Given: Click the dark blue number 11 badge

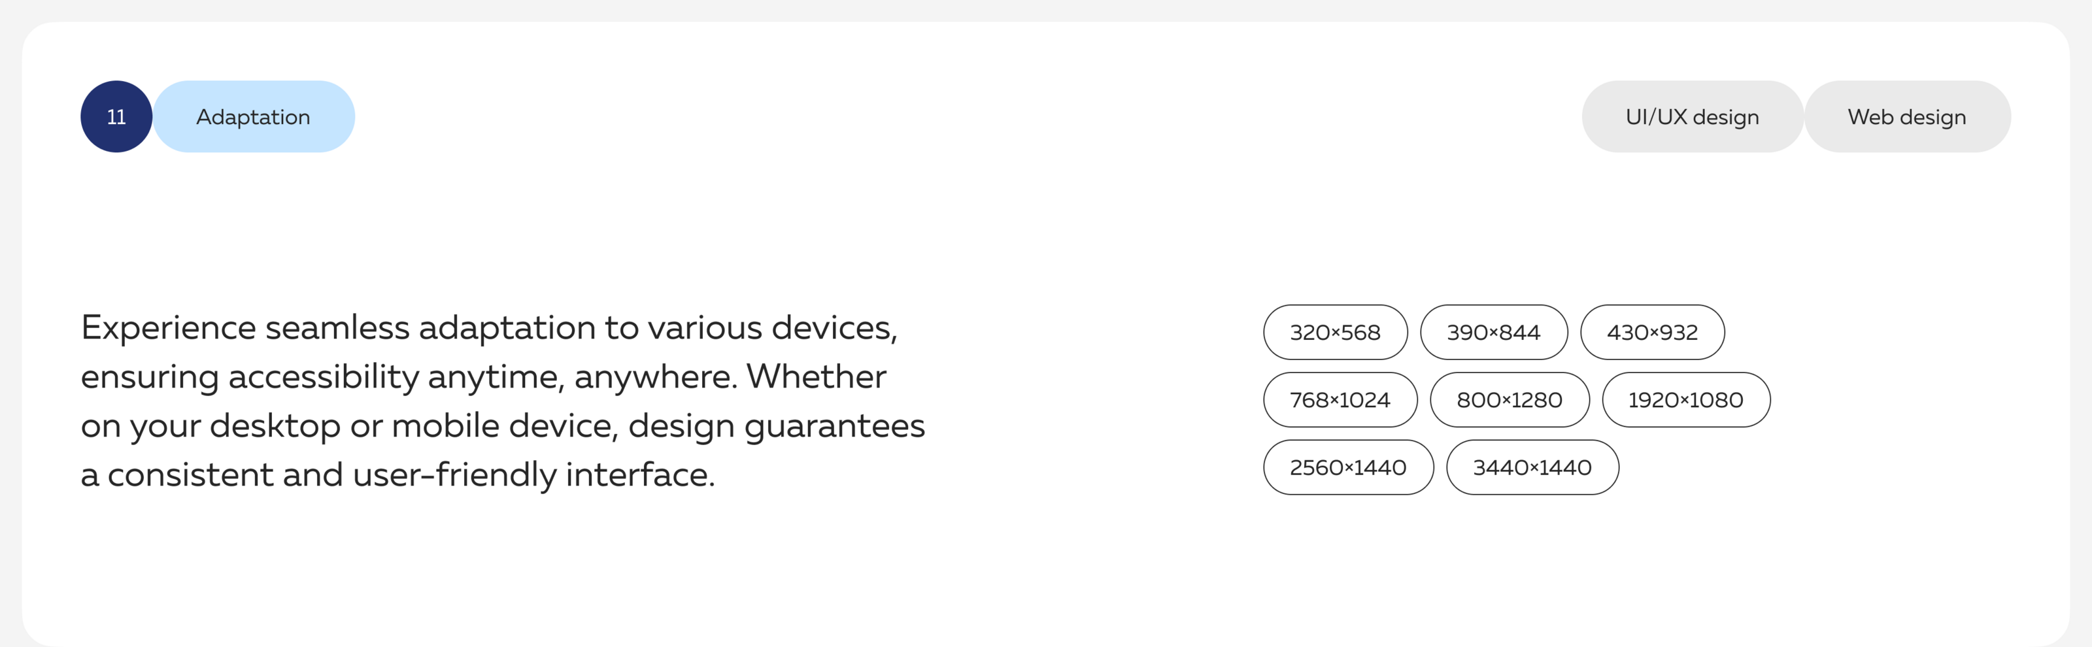Looking at the screenshot, I should pyautogui.click(x=116, y=117).
